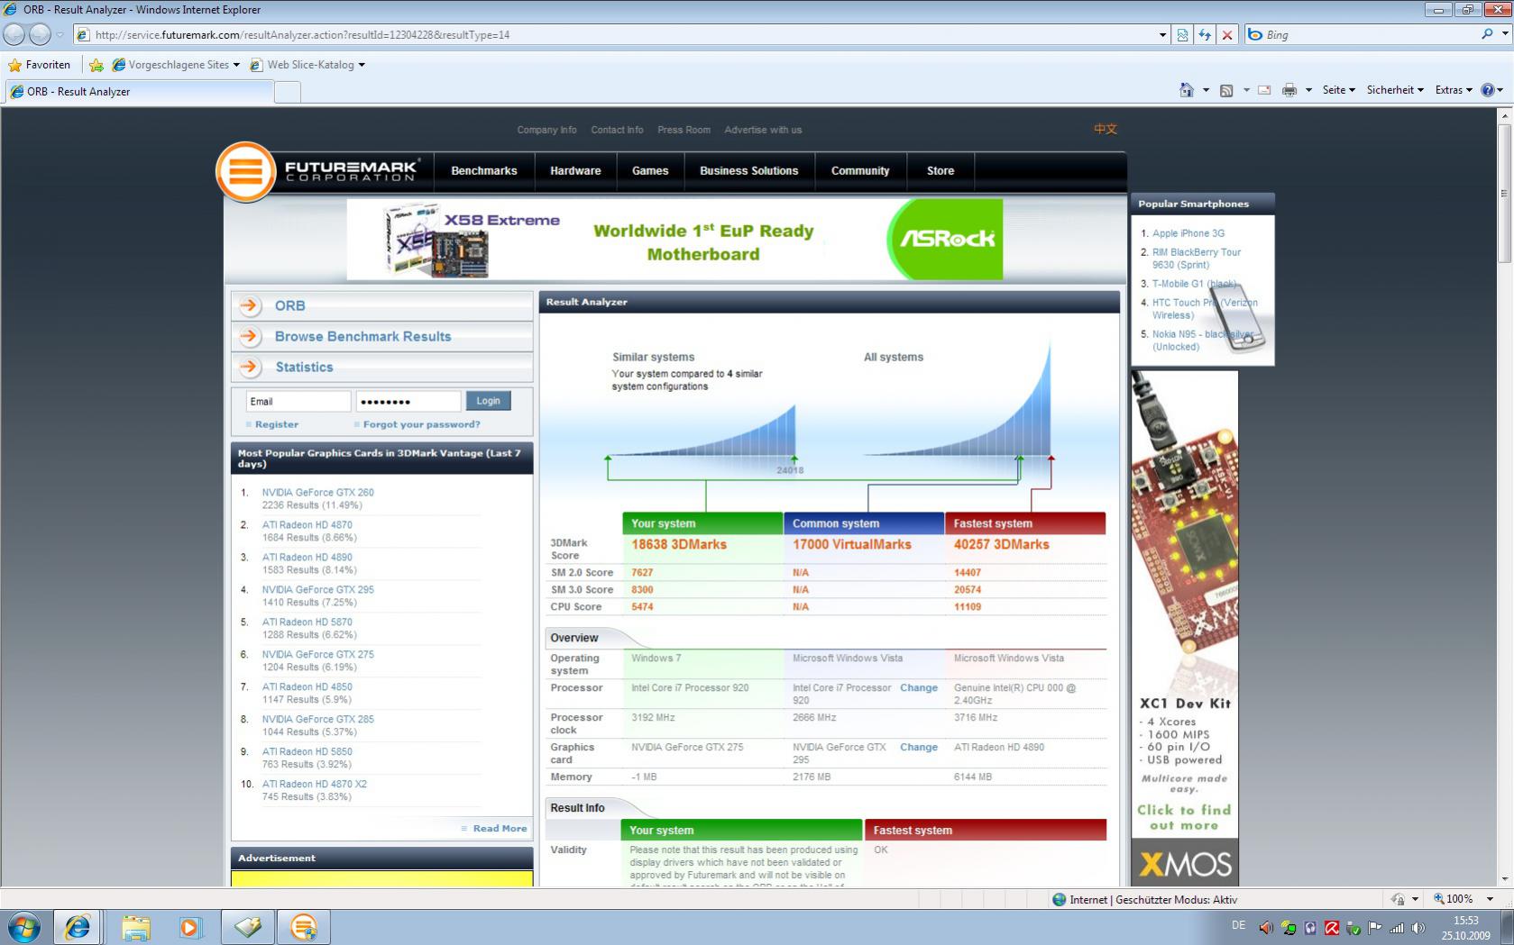
Task: Click the password input field
Action: coord(408,401)
